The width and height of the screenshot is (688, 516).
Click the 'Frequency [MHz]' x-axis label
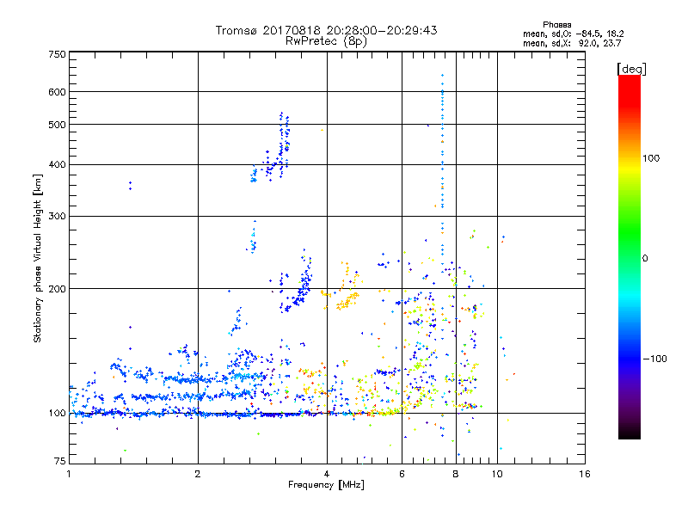click(326, 485)
